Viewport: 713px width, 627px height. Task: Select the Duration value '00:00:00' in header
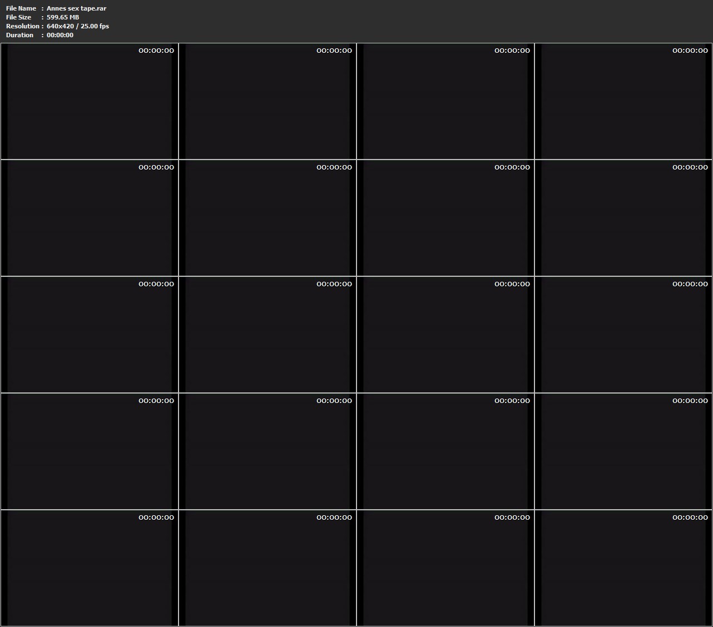click(x=60, y=35)
